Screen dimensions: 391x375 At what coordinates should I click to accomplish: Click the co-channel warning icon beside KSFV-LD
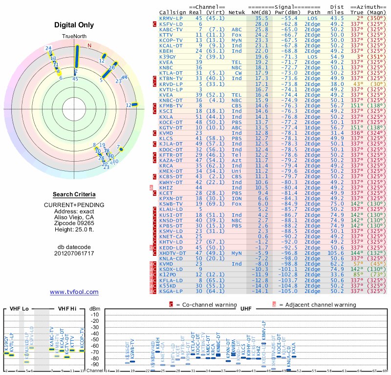click(x=154, y=24)
